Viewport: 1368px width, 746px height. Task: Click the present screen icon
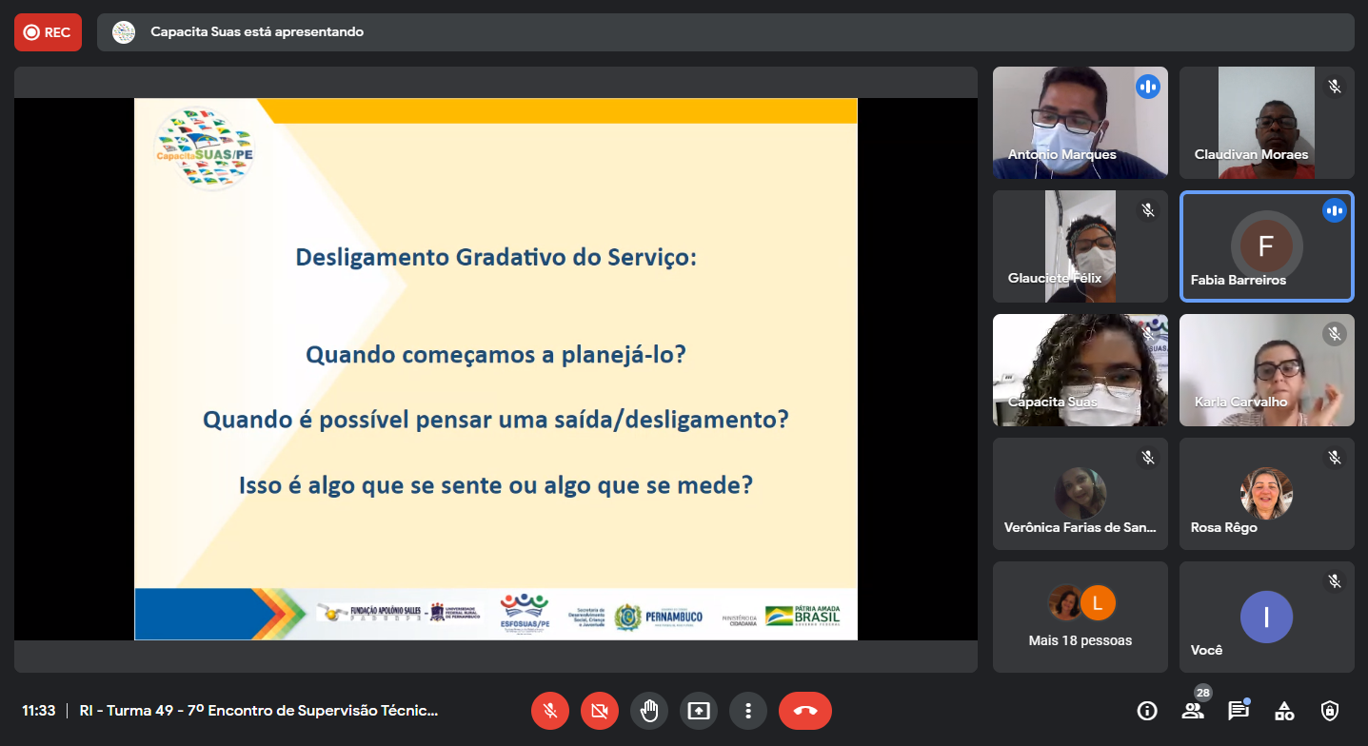pos(699,711)
